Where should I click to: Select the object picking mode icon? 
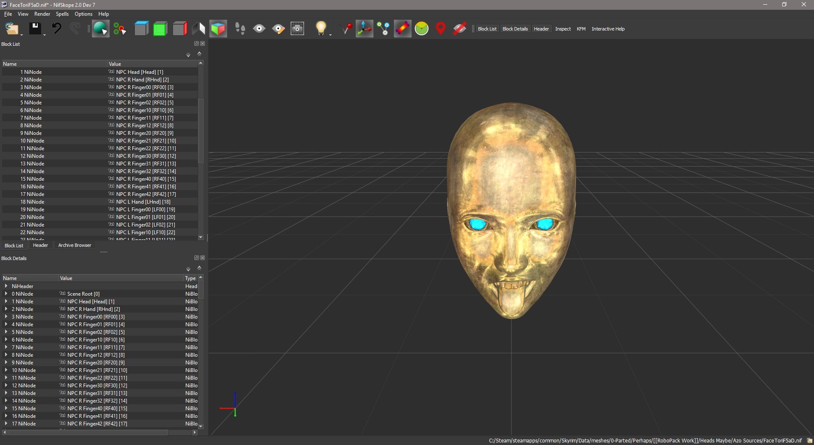coord(101,29)
